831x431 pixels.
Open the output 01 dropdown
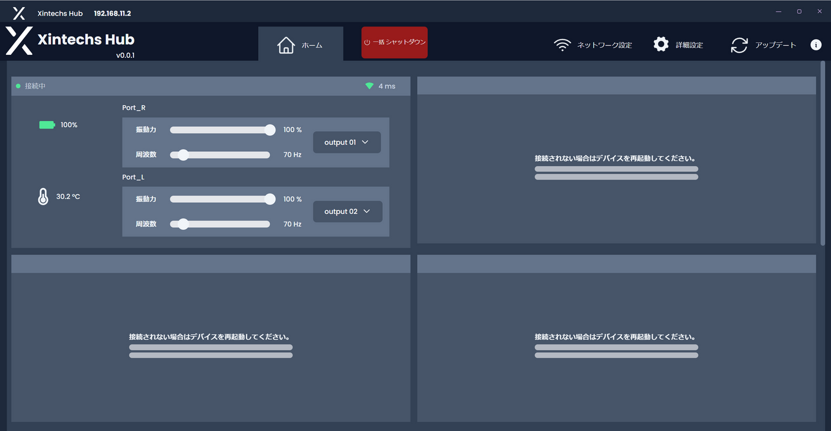(x=347, y=142)
